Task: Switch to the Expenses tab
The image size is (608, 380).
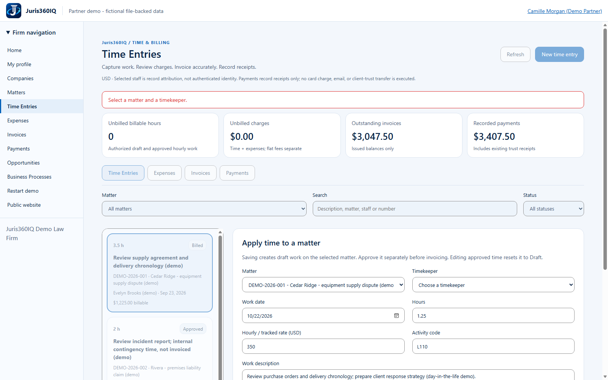Action: [165, 173]
